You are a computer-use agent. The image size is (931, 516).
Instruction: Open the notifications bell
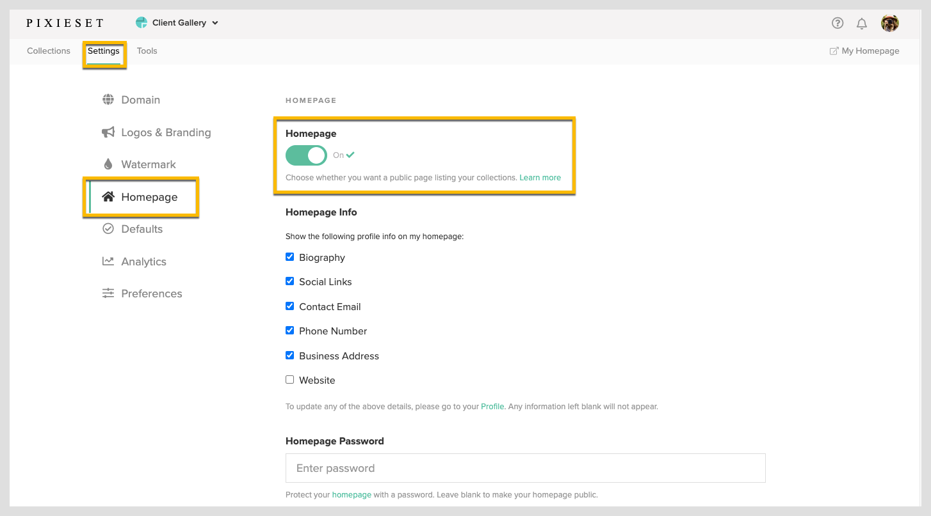coord(862,24)
